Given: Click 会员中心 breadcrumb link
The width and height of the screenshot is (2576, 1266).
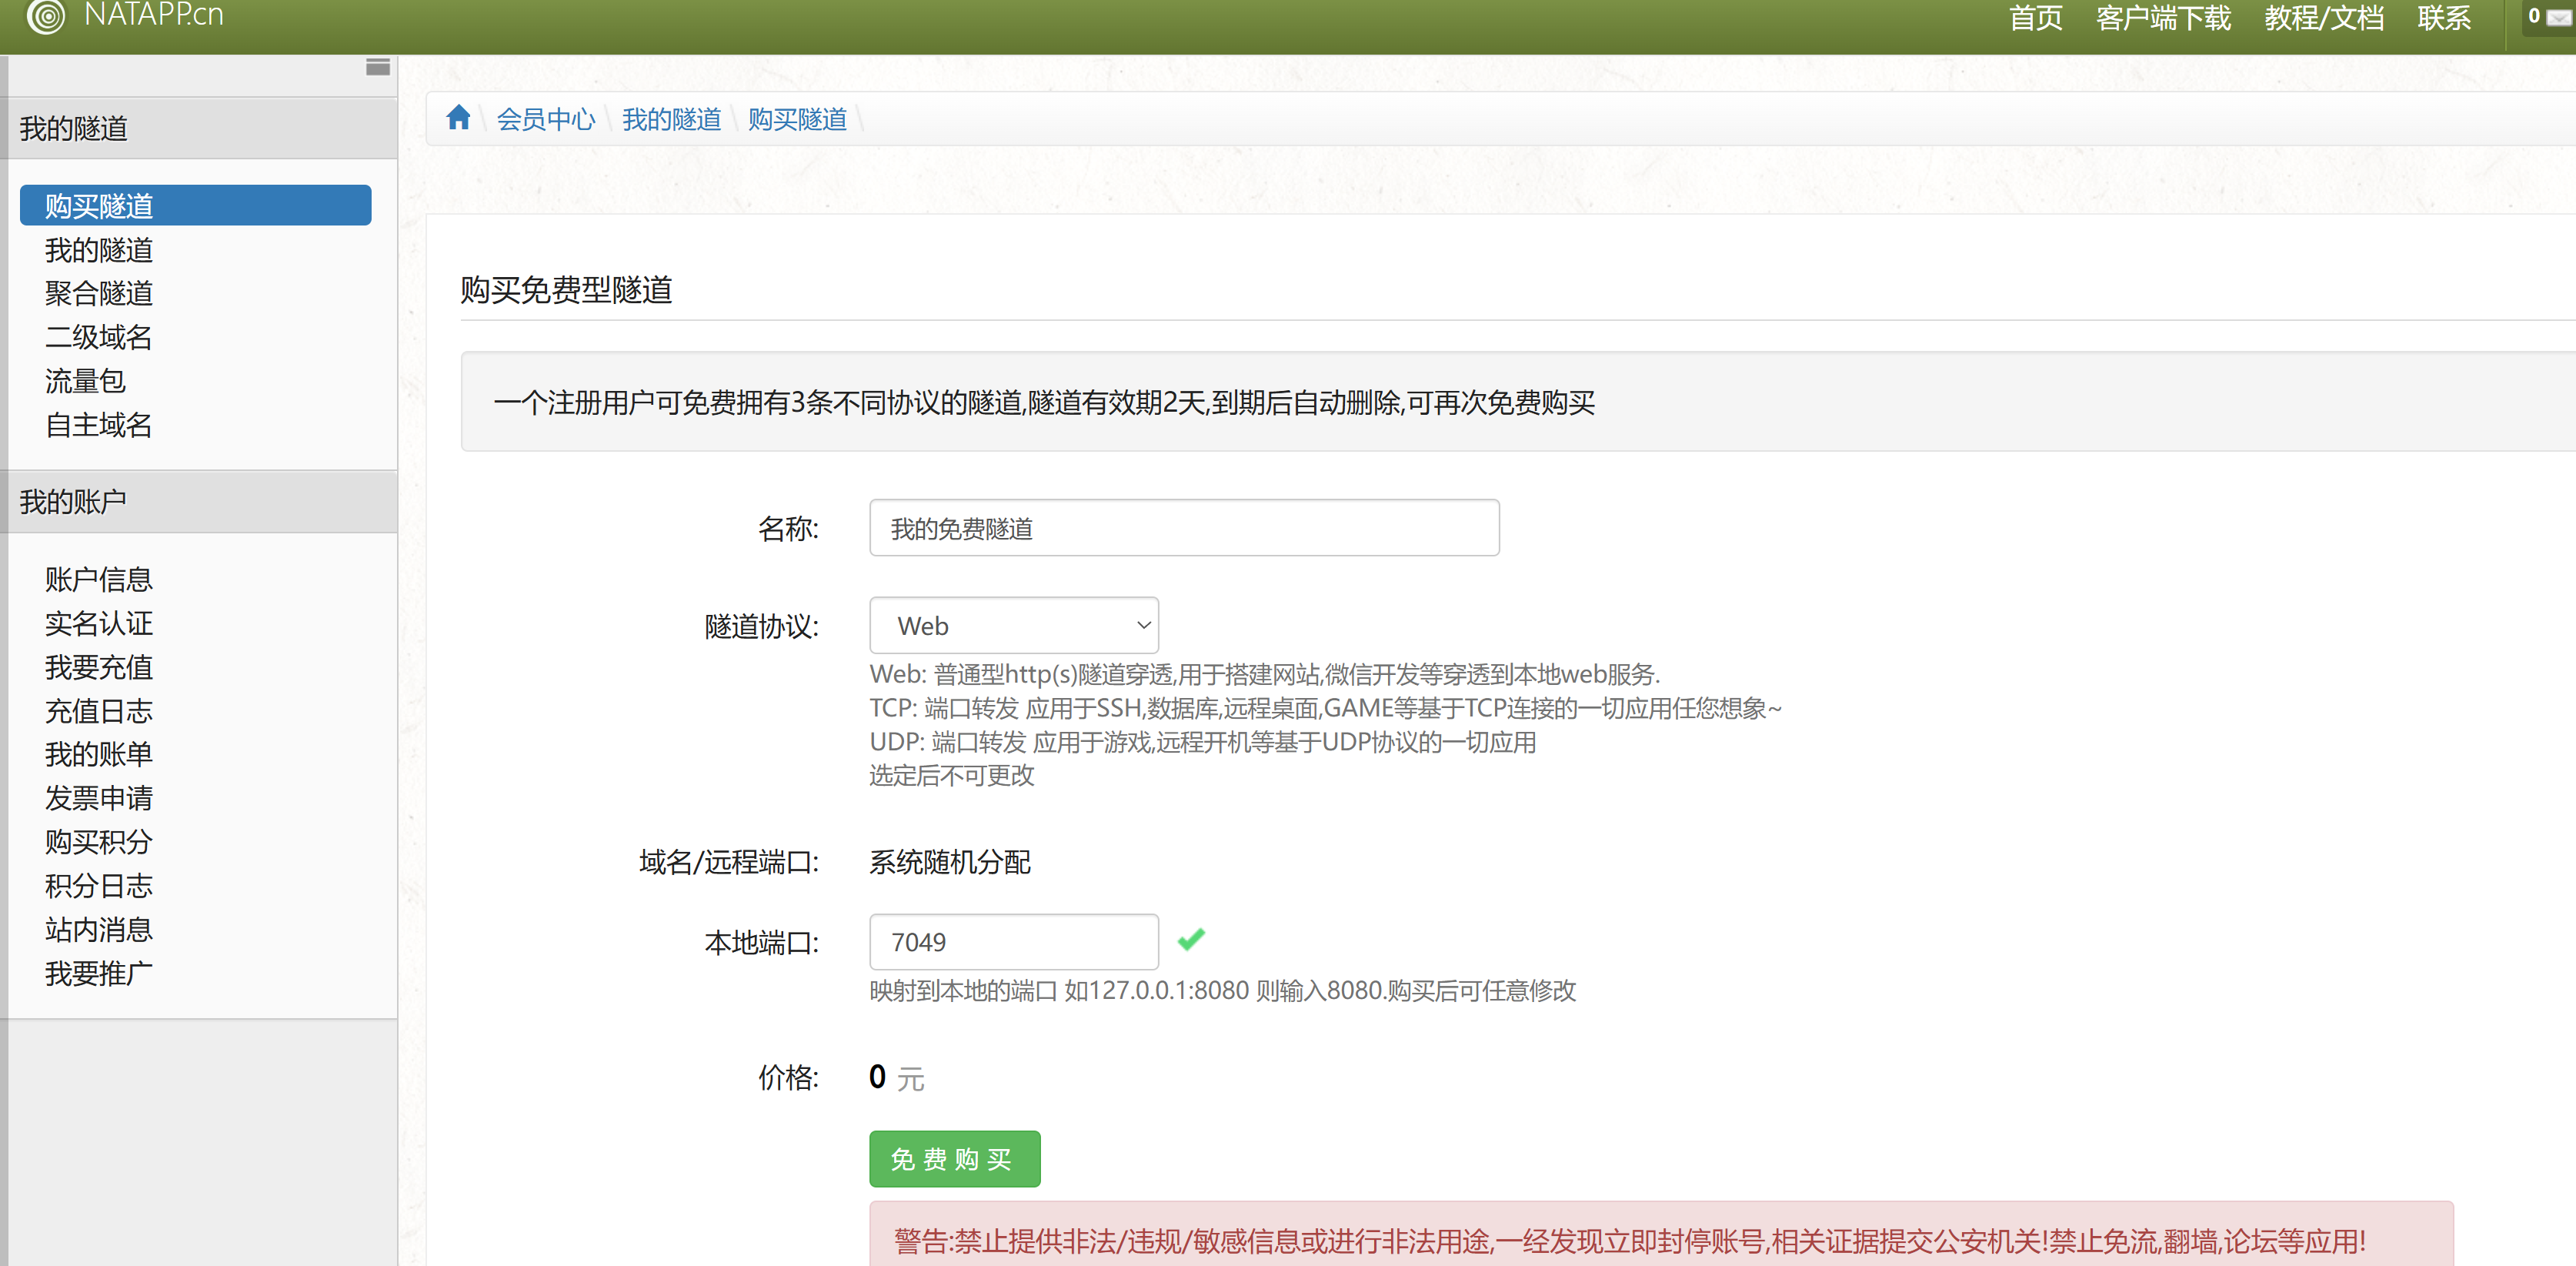Looking at the screenshot, I should tap(546, 119).
